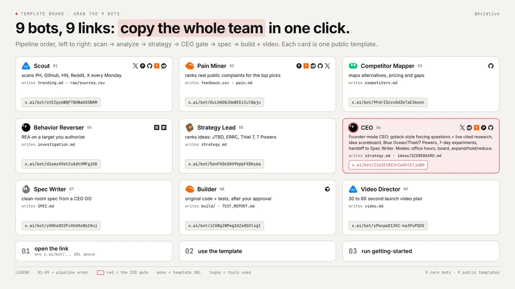Open the Behavior Reverser bot template URL
This screenshot has height=289, width=515.
click(61, 164)
